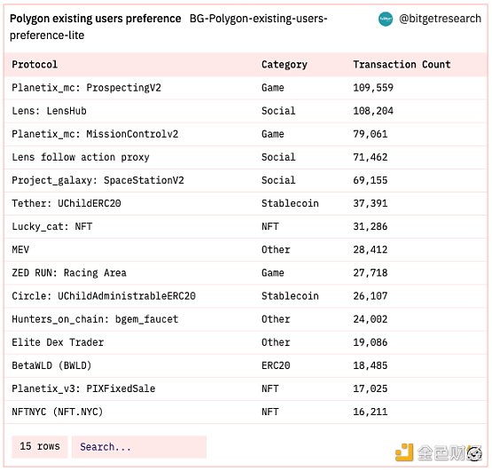The width and height of the screenshot is (492, 471).
Task: Click the Search input field
Action: [139, 446]
